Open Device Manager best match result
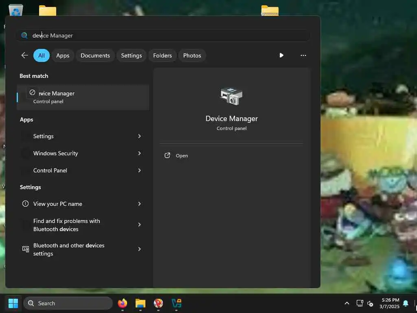 83,97
